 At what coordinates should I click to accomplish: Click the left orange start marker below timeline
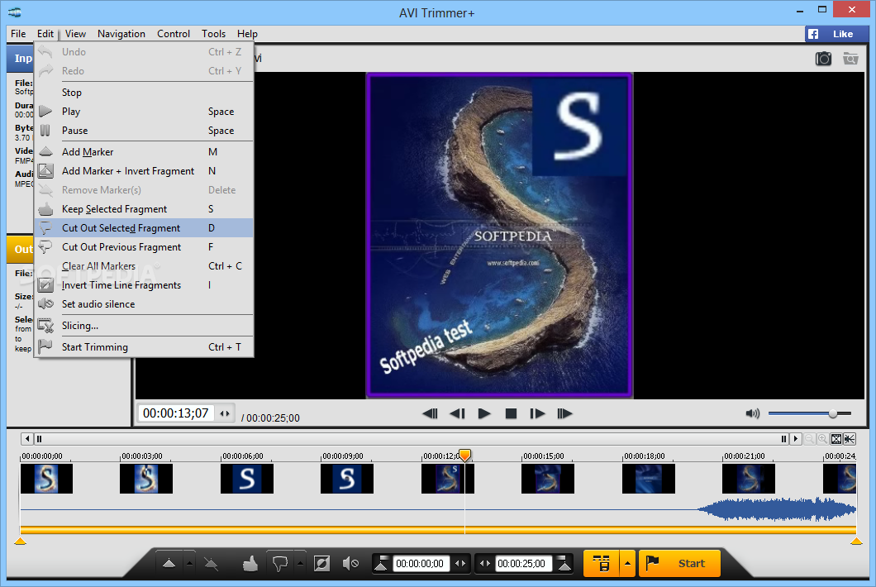coord(20,541)
